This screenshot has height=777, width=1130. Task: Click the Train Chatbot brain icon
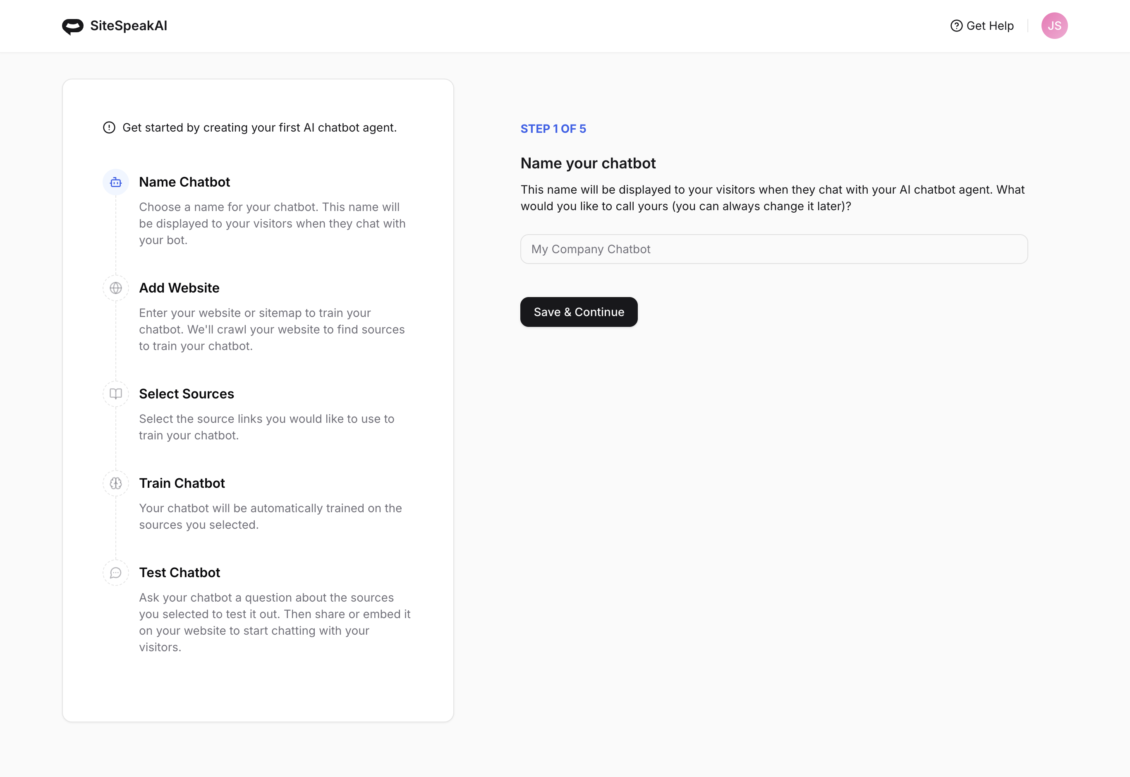pyautogui.click(x=115, y=483)
